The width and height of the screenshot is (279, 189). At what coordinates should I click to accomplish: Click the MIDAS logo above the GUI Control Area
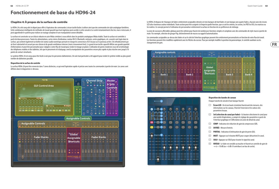tap(44, 80)
